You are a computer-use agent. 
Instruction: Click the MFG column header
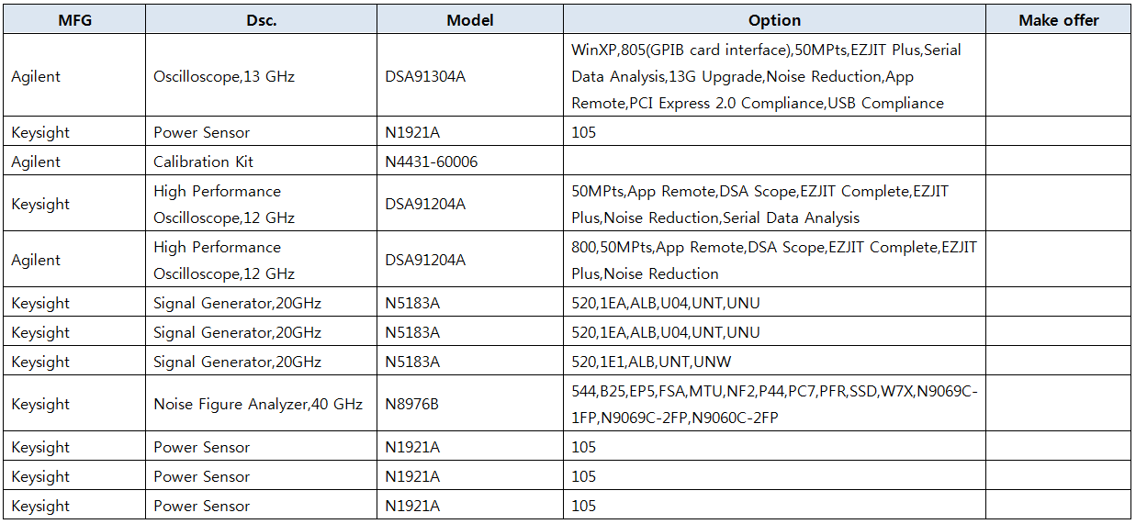[75, 20]
